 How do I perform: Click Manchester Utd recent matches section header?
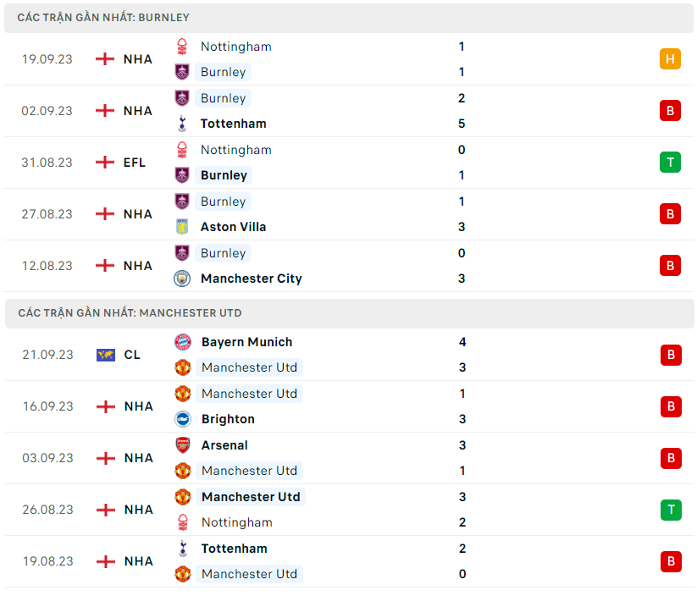point(130,313)
